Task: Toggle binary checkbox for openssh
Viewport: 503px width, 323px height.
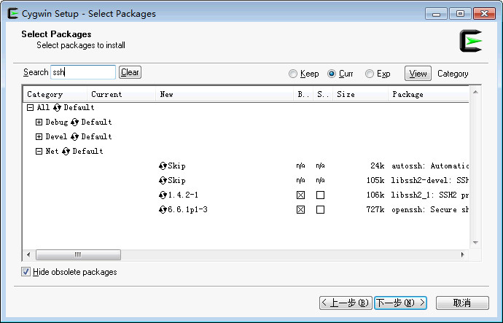Action: click(300, 210)
